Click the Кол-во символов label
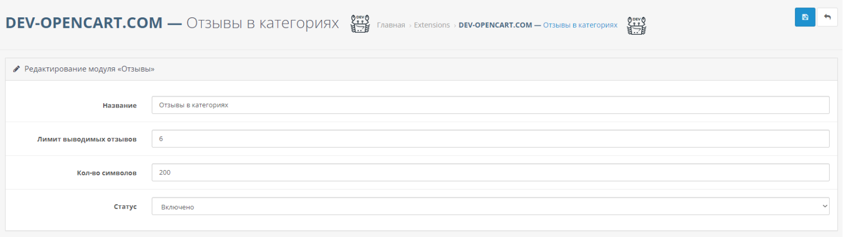 point(107,173)
